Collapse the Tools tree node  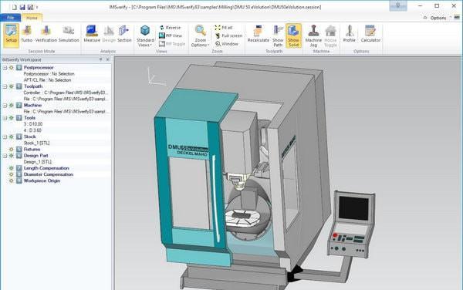(x=5, y=118)
